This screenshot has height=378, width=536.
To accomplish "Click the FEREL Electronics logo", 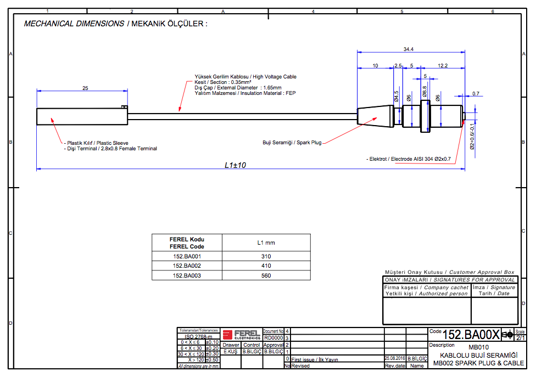I will [x=242, y=334].
